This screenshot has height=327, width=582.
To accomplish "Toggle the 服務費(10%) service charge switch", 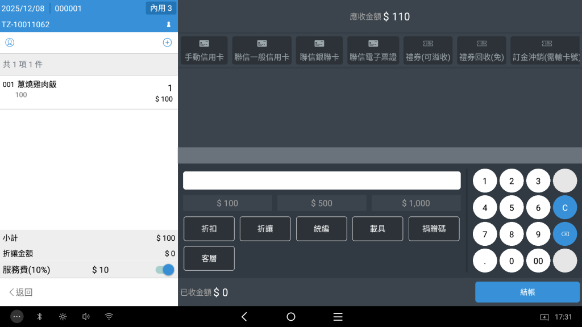I will coord(165,270).
